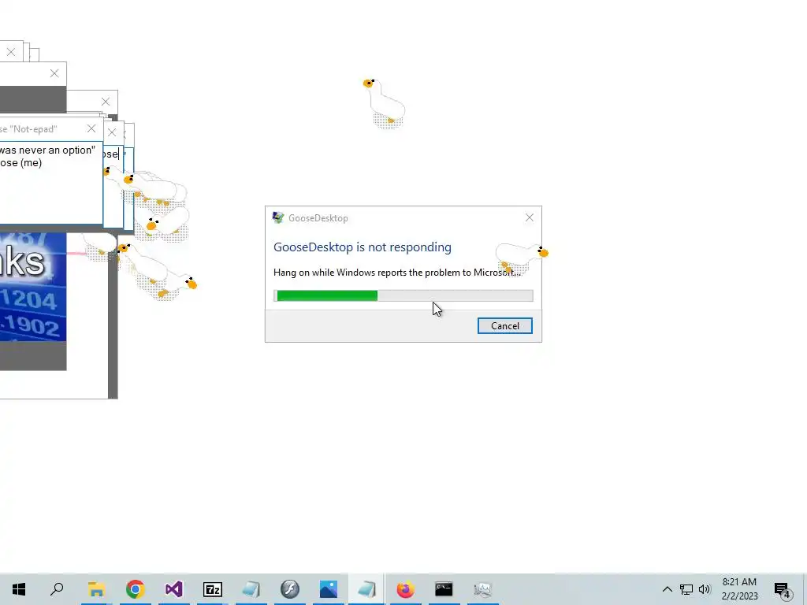Switch to Firefox in the taskbar
807x605 pixels.
pyautogui.click(x=405, y=589)
